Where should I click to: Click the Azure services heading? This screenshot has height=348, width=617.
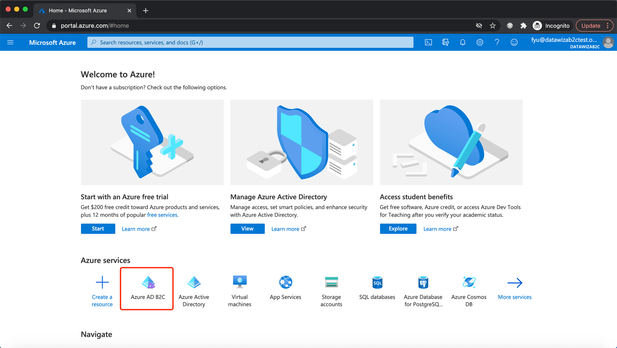106,260
